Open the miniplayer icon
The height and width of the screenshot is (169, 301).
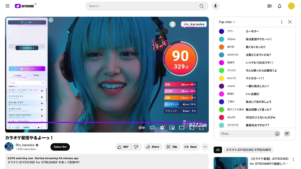pyautogui.click(x=172, y=128)
